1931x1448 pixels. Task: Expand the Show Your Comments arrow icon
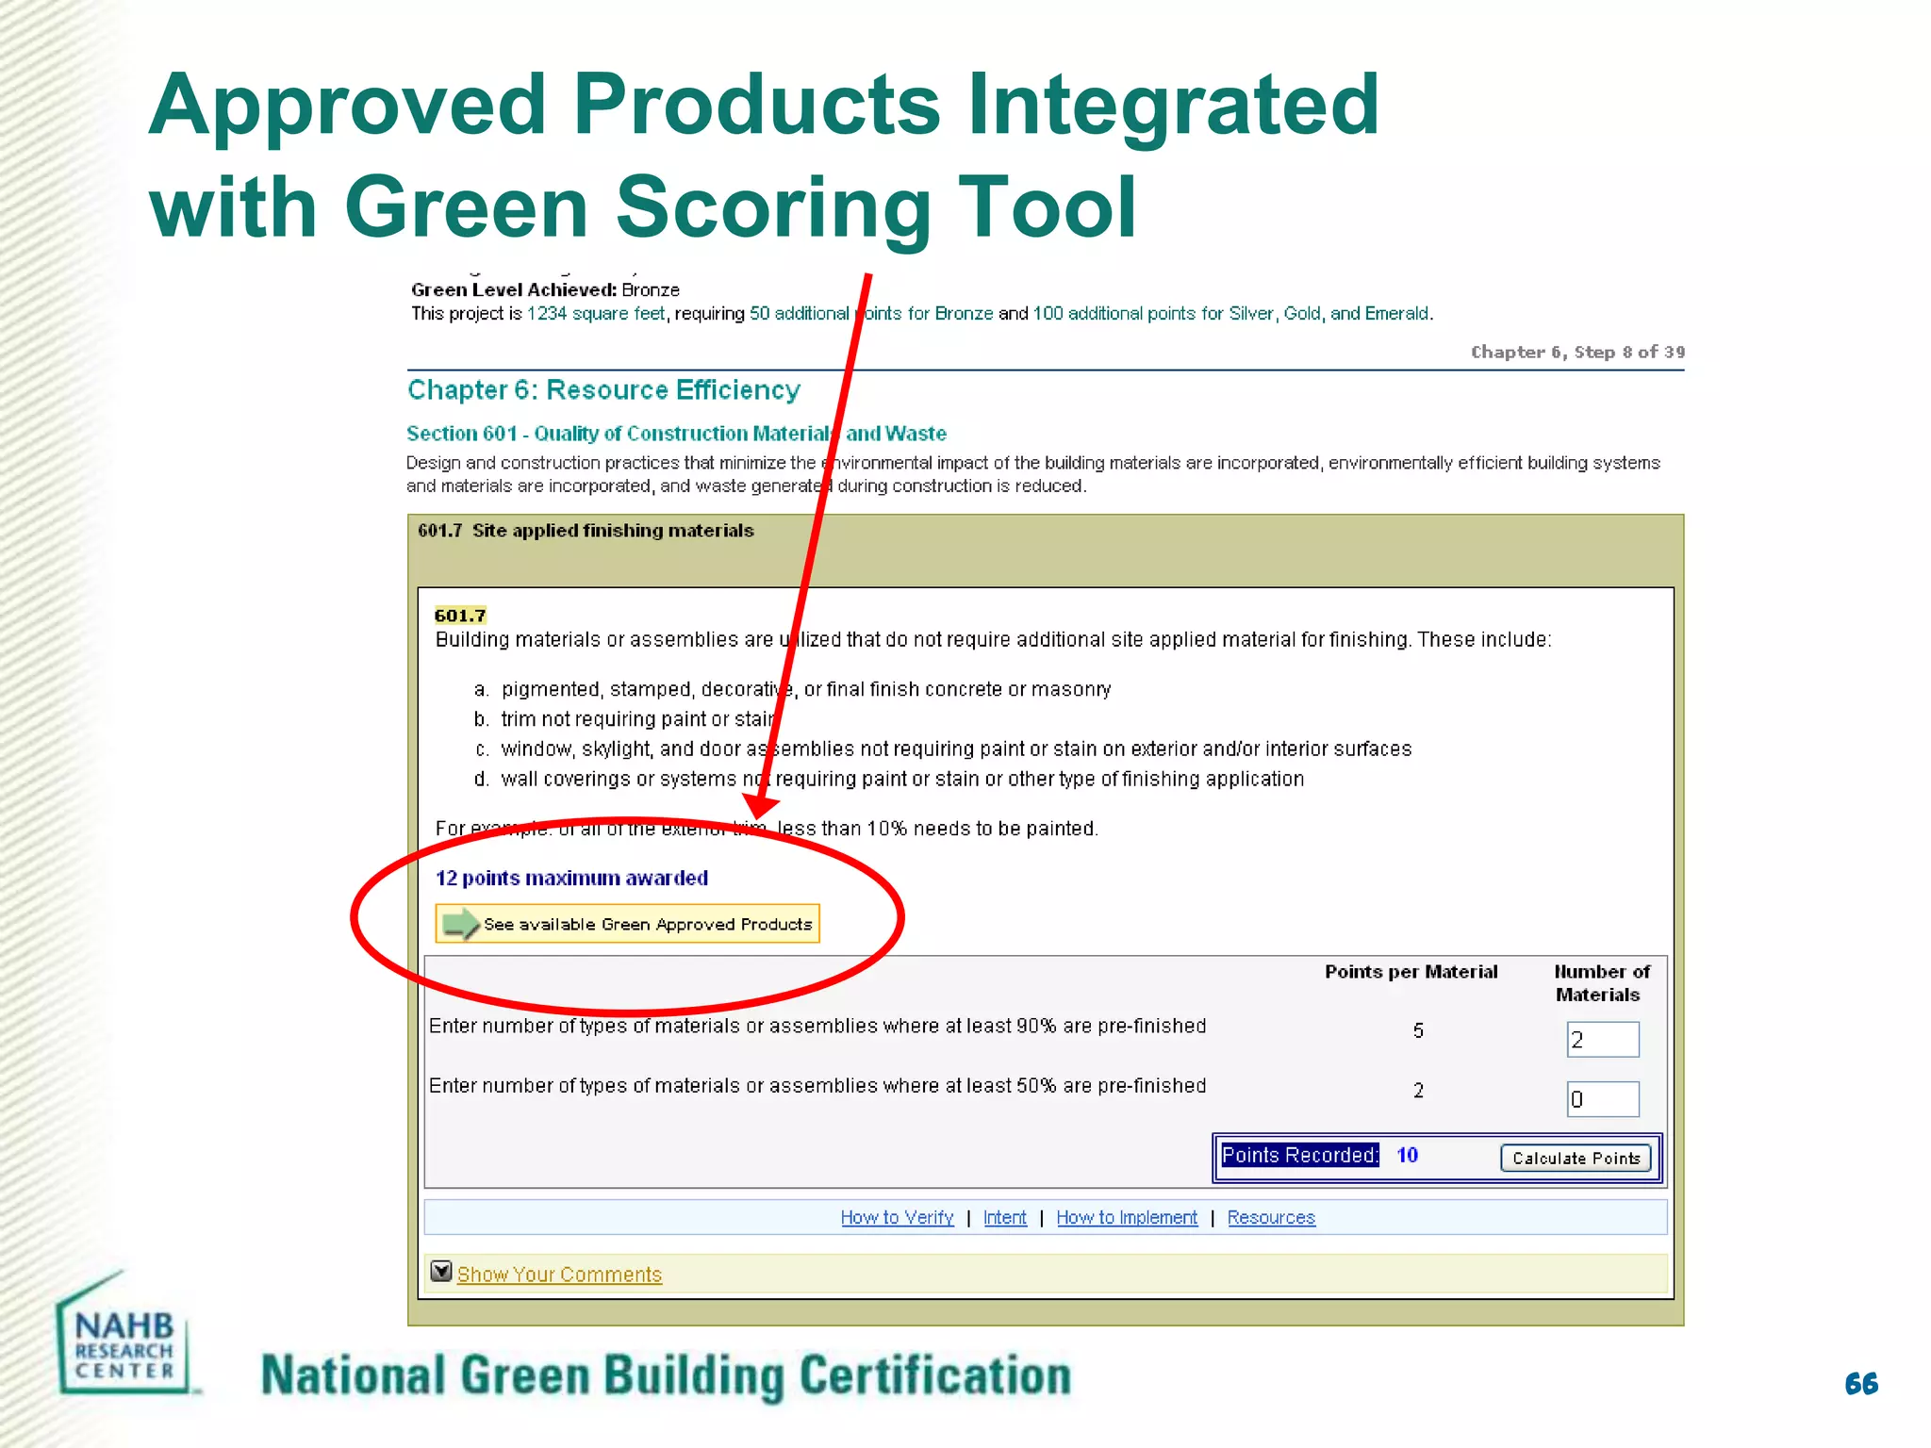(x=441, y=1272)
